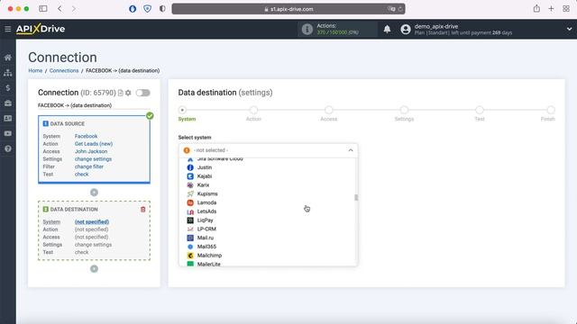
Task: Open the YouTube video sidebar icon
Action: [8, 133]
